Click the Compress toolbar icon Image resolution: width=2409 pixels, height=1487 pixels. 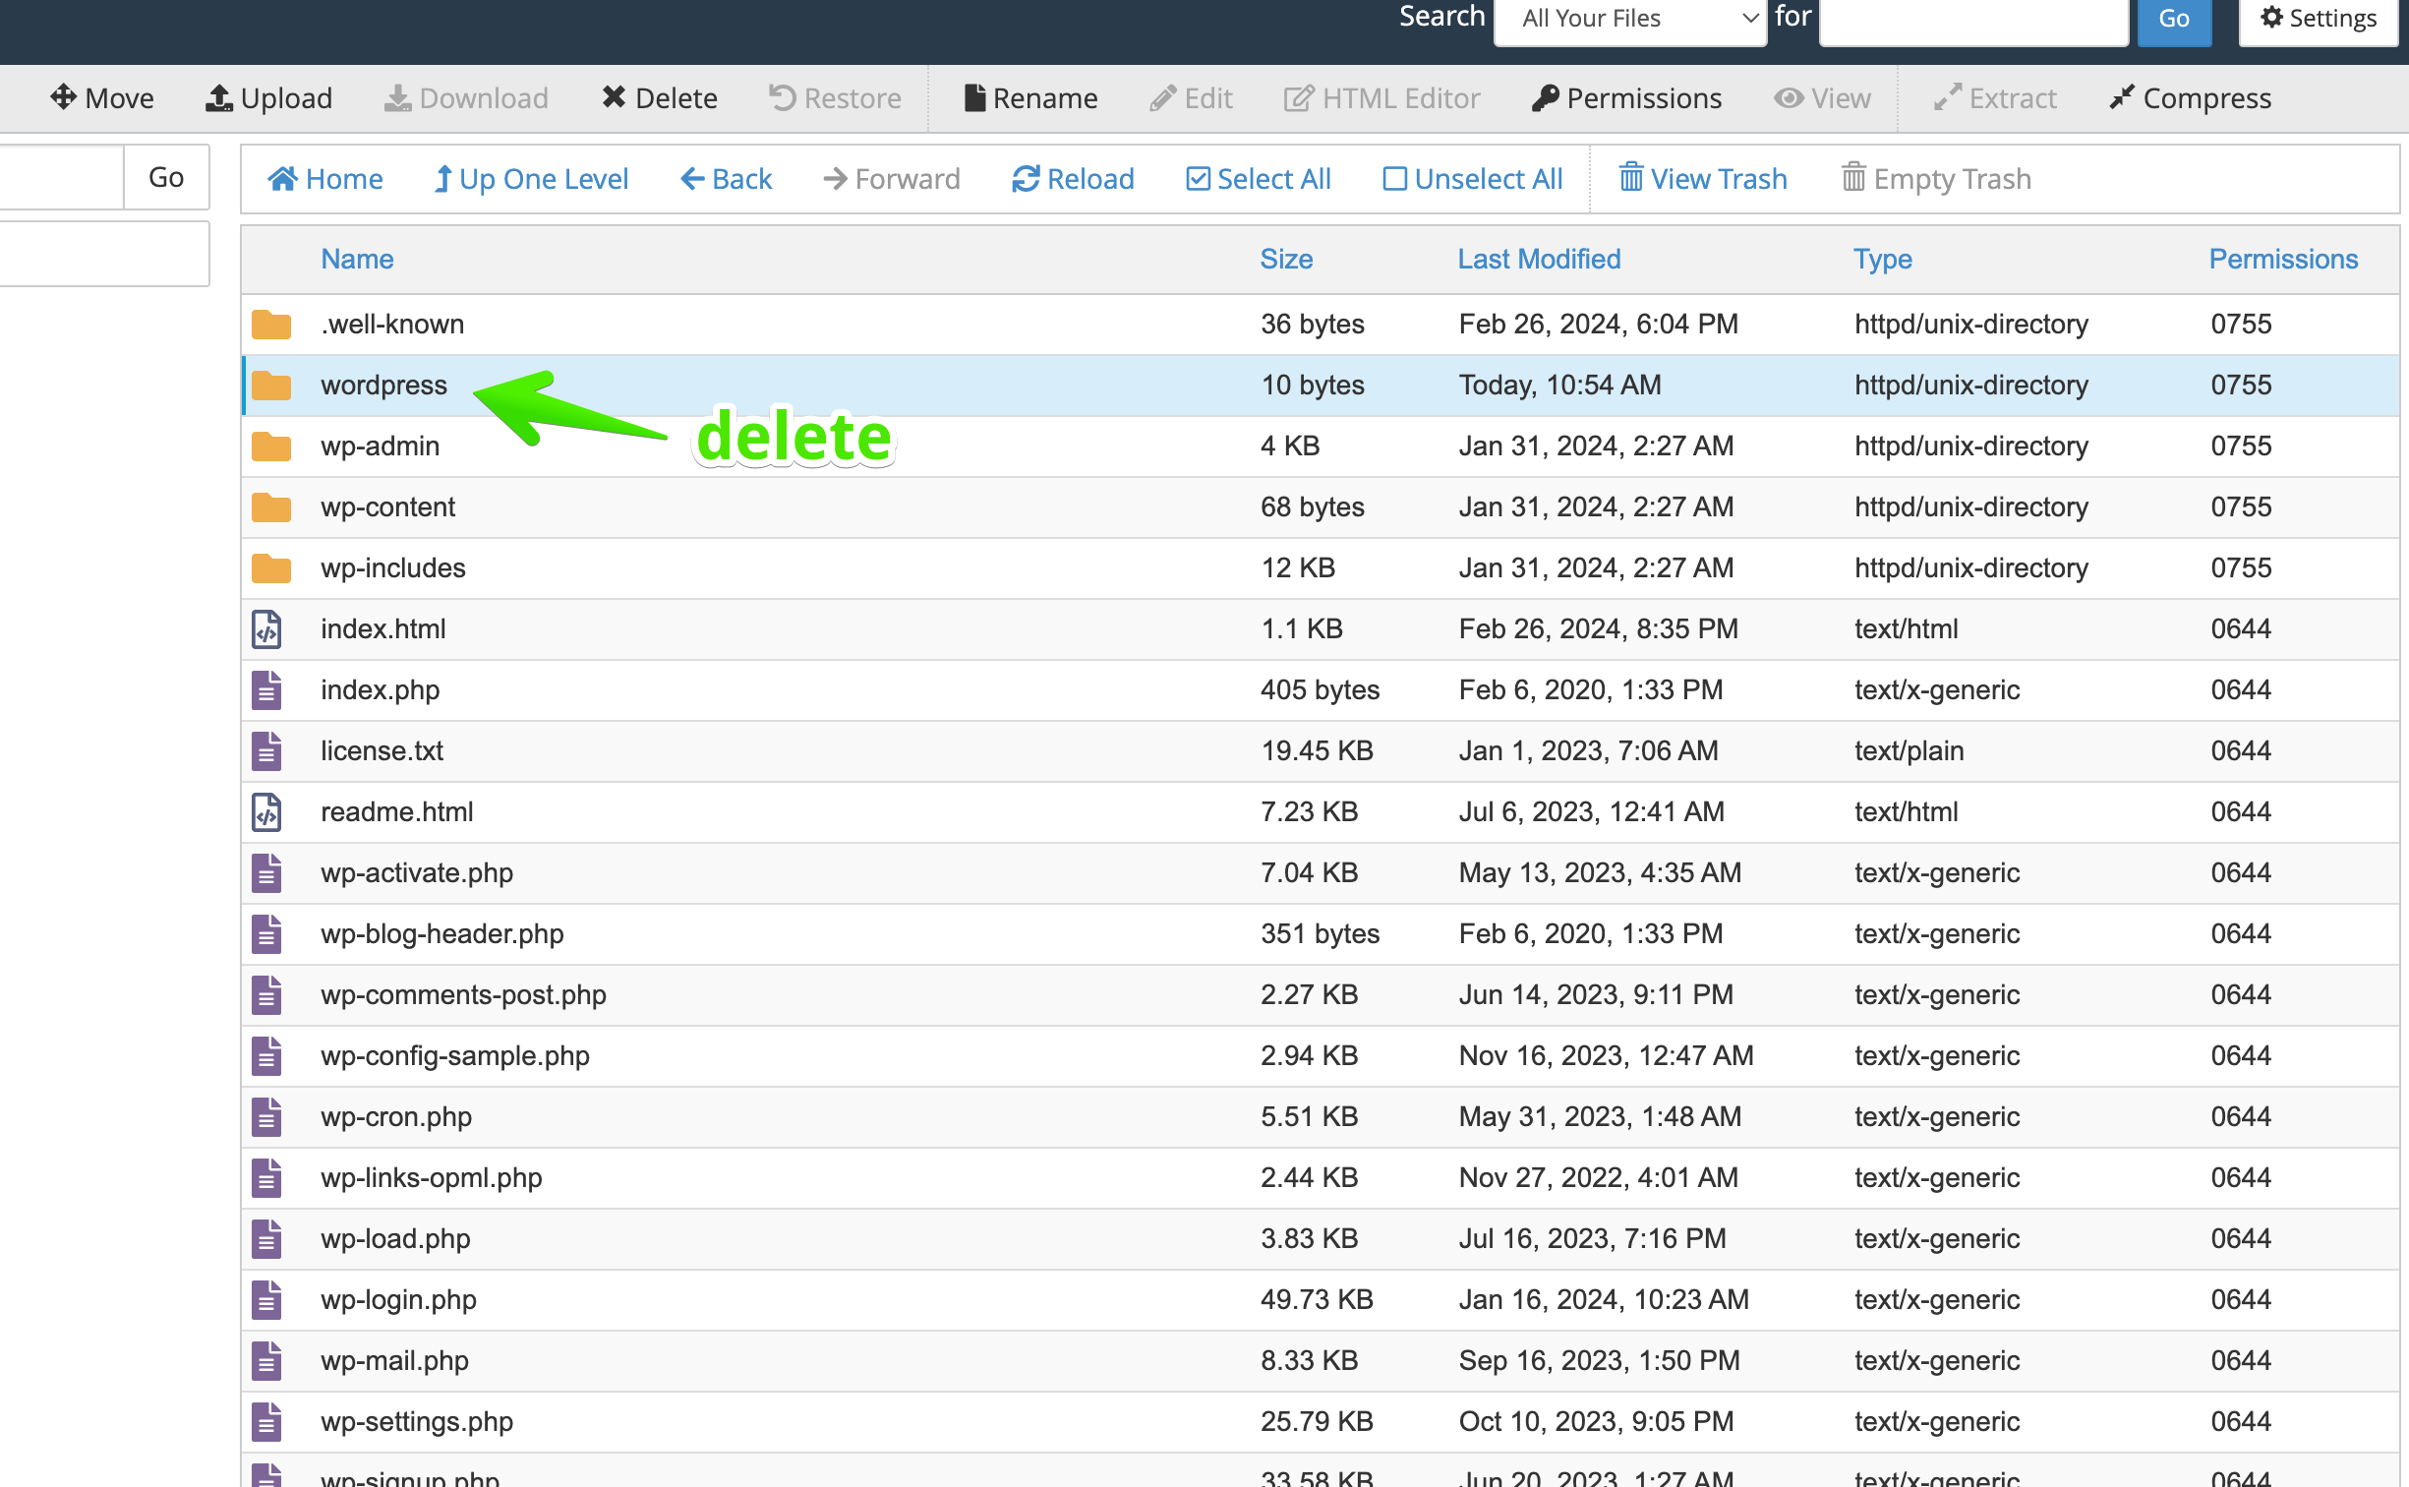[x=2122, y=97]
